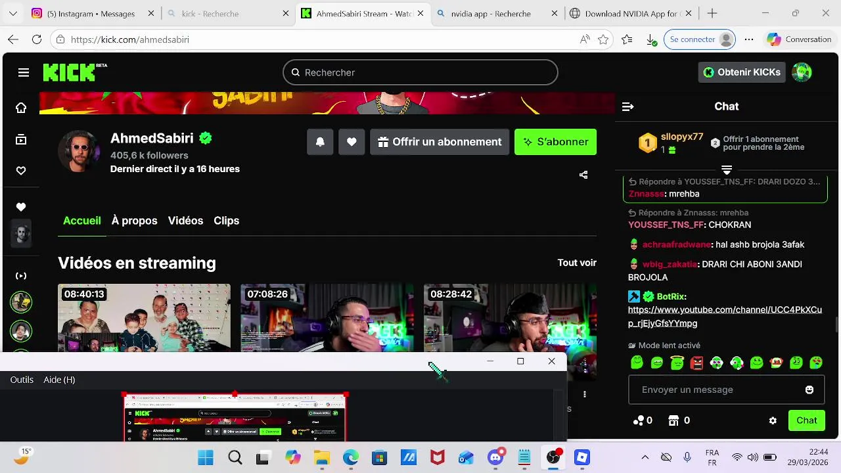Open the 07:08:26 stream video thumbnail
841x473 pixels.
click(327, 318)
